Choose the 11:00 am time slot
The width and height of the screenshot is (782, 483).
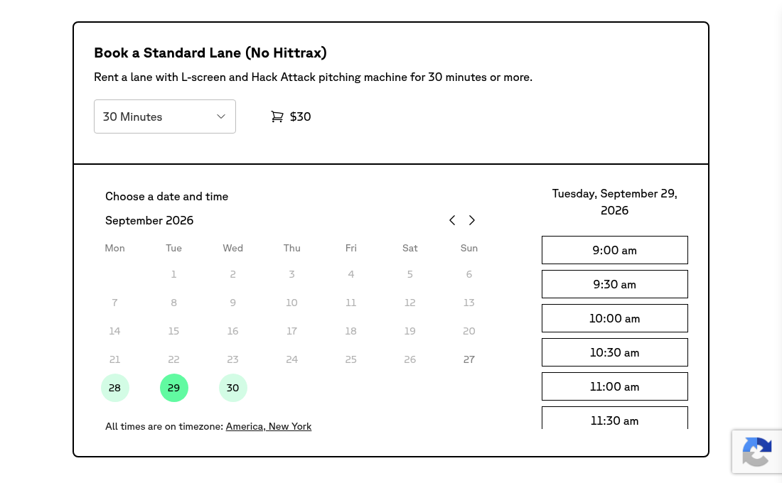pos(614,387)
